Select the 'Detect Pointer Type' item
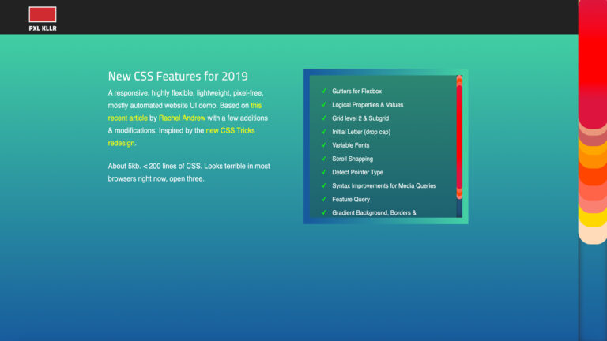This screenshot has height=341, width=607. [x=358, y=172]
